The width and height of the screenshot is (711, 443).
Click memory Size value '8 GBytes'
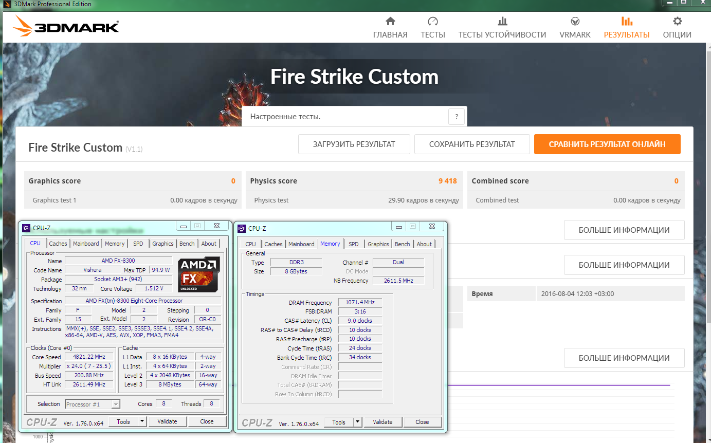(x=296, y=271)
